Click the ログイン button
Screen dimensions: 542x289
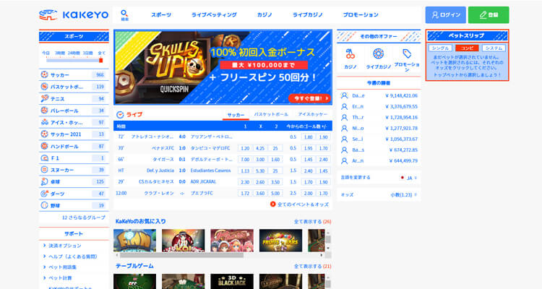click(446, 15)
